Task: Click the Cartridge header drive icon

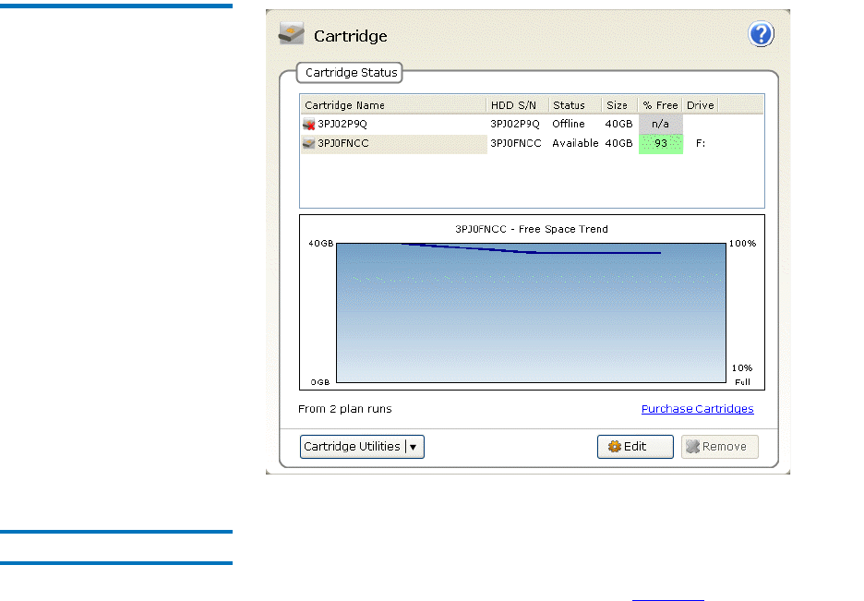Action: [x=291, y=33]
